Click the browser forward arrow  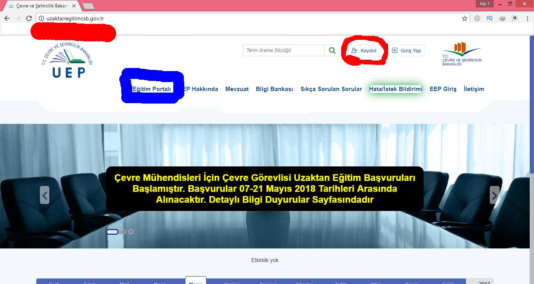point(18,18)
